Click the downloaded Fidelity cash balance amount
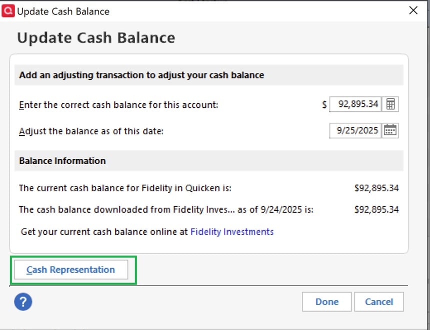430x330 pixels. point(376,210)
